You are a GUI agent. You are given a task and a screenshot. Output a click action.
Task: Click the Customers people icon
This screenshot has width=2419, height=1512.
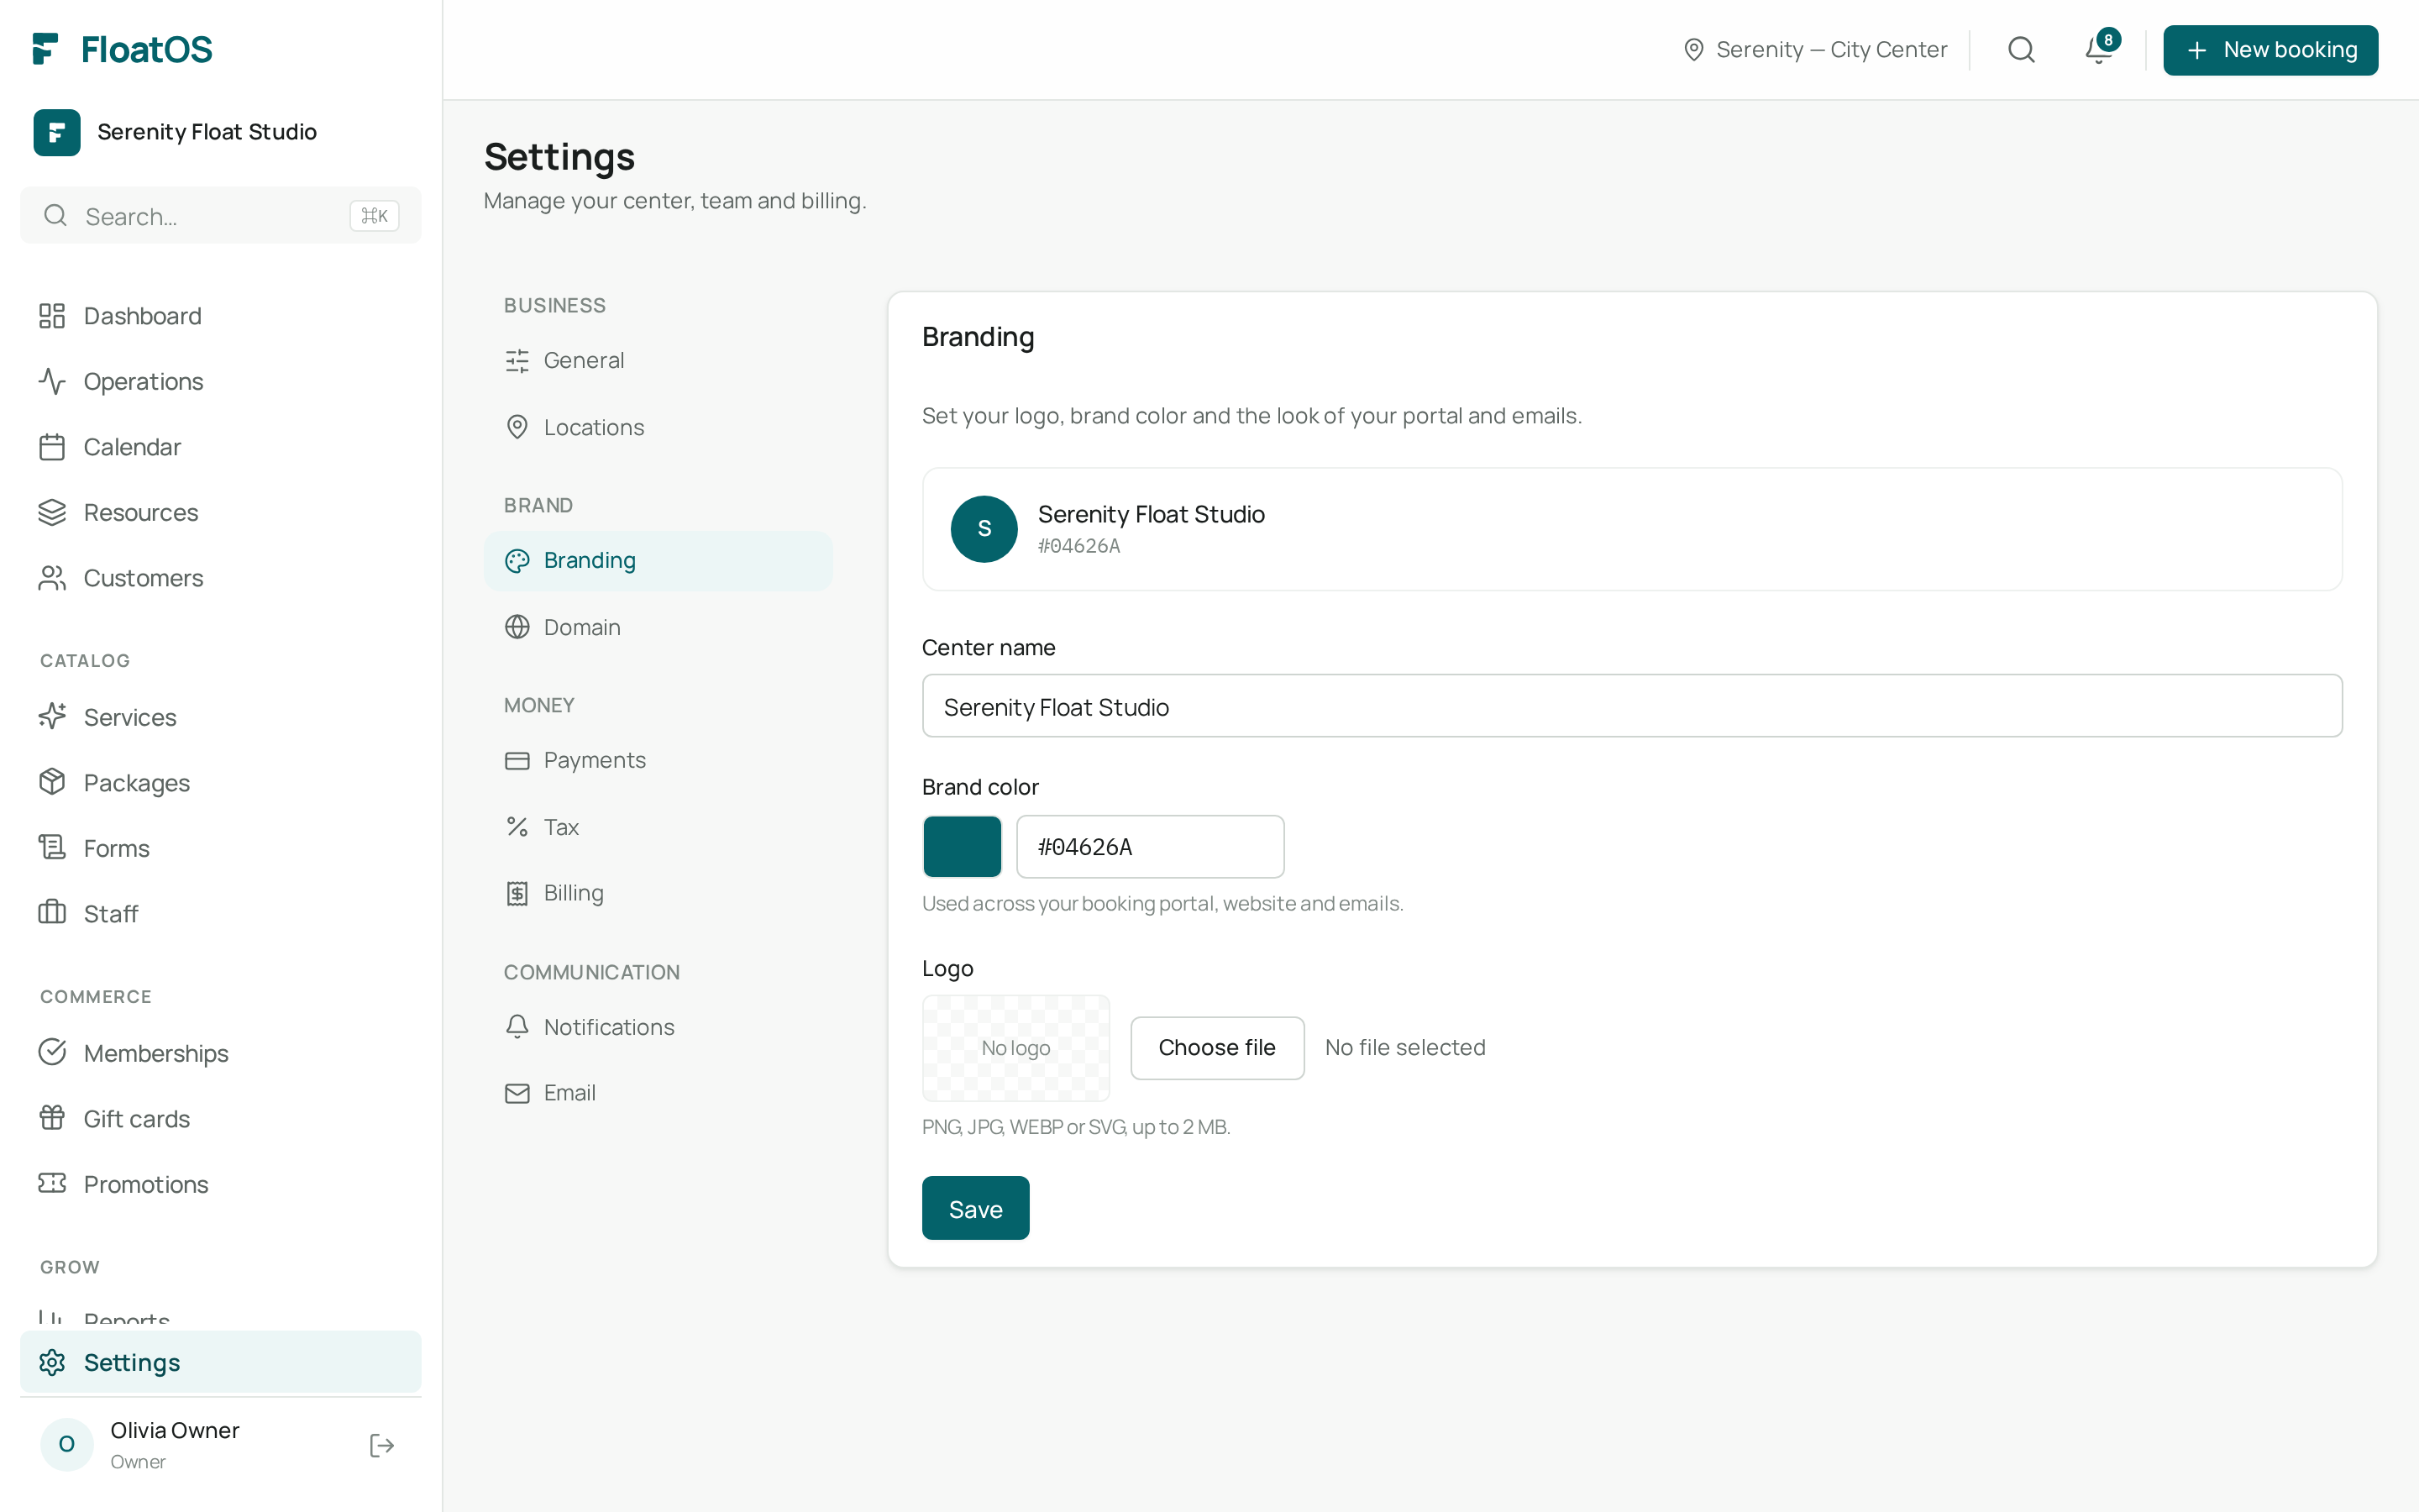point(52,578)
